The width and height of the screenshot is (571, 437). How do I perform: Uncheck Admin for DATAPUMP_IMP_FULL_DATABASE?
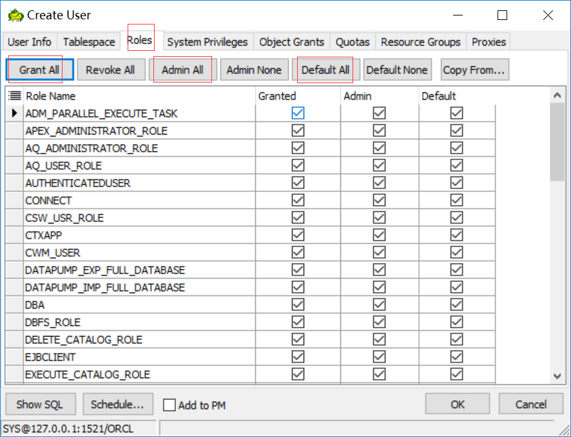pos(379,287)
